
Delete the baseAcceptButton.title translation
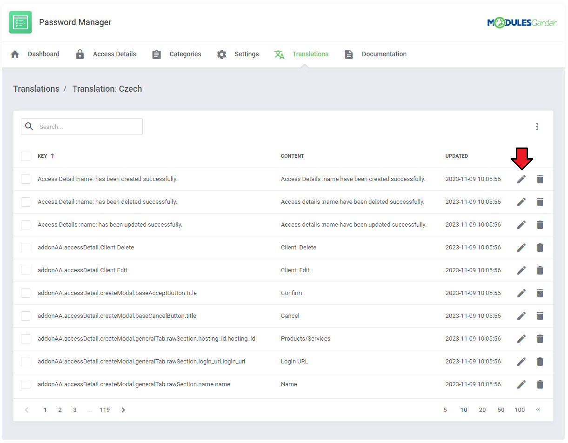[540, 293]
